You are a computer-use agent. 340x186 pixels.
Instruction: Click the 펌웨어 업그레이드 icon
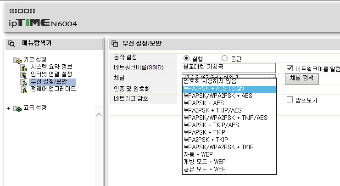pyautogui.click(x=24, y=90)
